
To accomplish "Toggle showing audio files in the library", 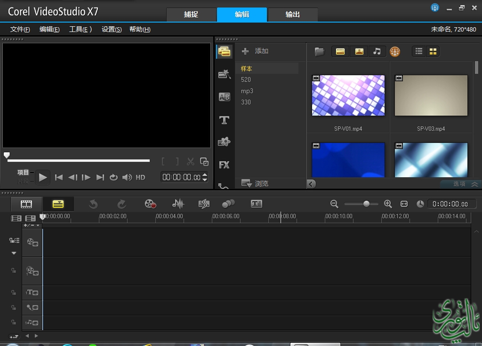I will tap(377, 52).
